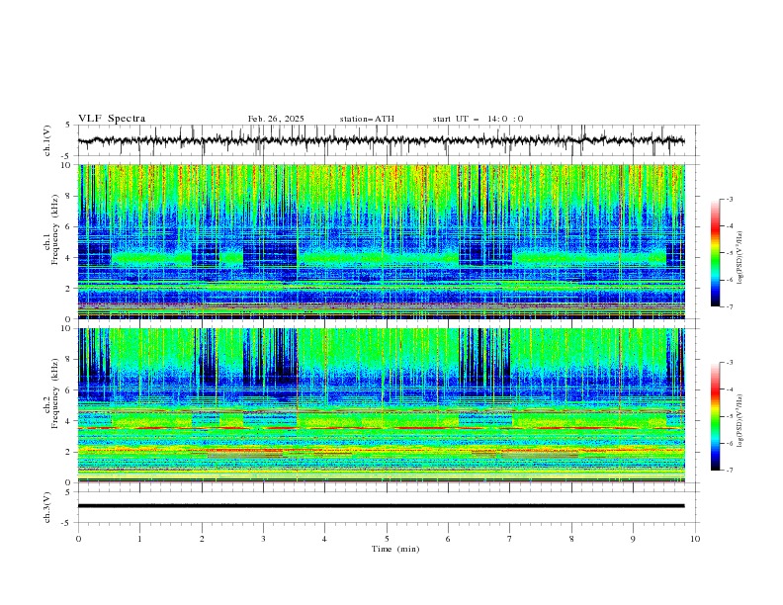The width and height of the screenshot is (783, 605).
Task: Click the time axis tick label "1"
Action: (x=139, y=539)
